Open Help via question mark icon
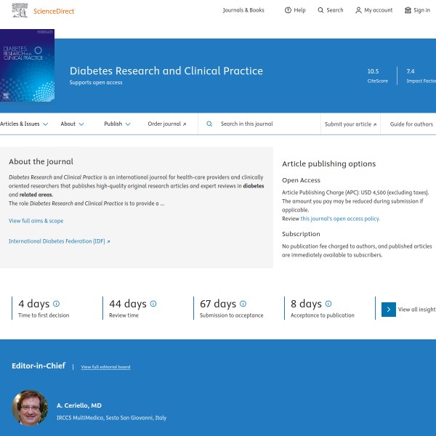 click(288, 10)
